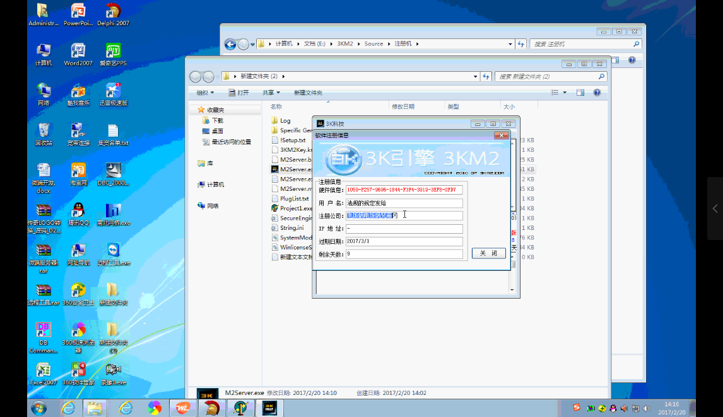
Task: Click 打开 in the Explorer toolbar
Action: pos(238,93)
